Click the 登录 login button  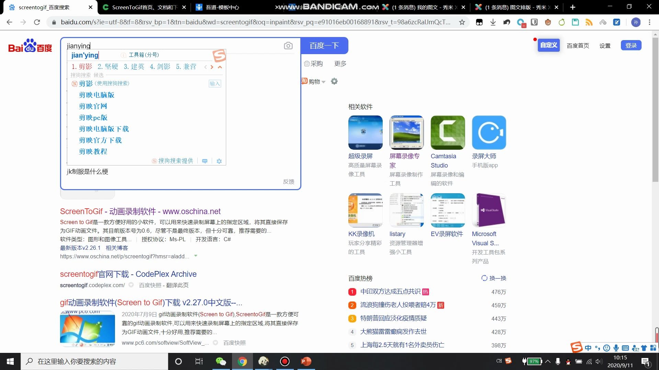pyautogui.click(x=631, y=45)
